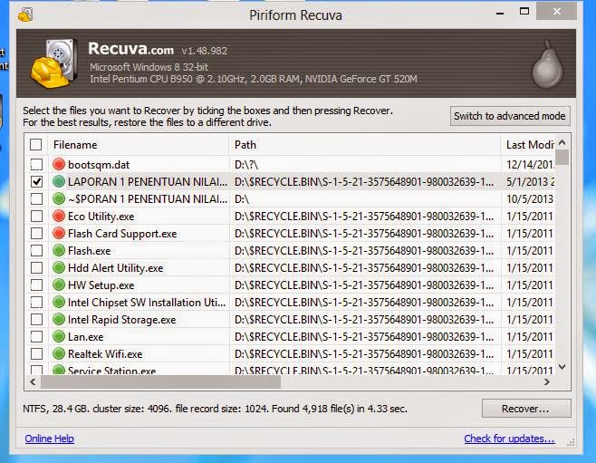This screenshot has height=463, width=596.
Task: Select the Hdd Alert Utility.exe filename
Action: [116, 268]
